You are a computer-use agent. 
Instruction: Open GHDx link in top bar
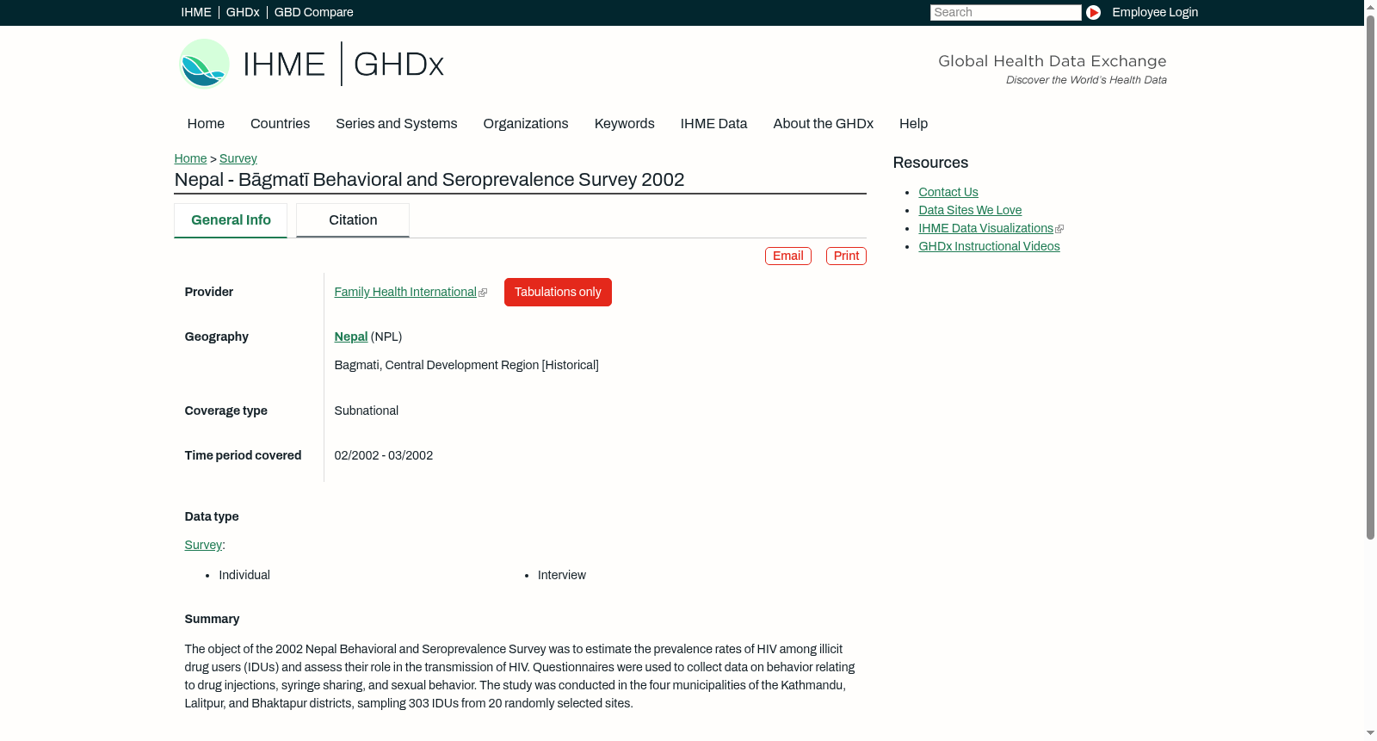(x=243, y=12)
